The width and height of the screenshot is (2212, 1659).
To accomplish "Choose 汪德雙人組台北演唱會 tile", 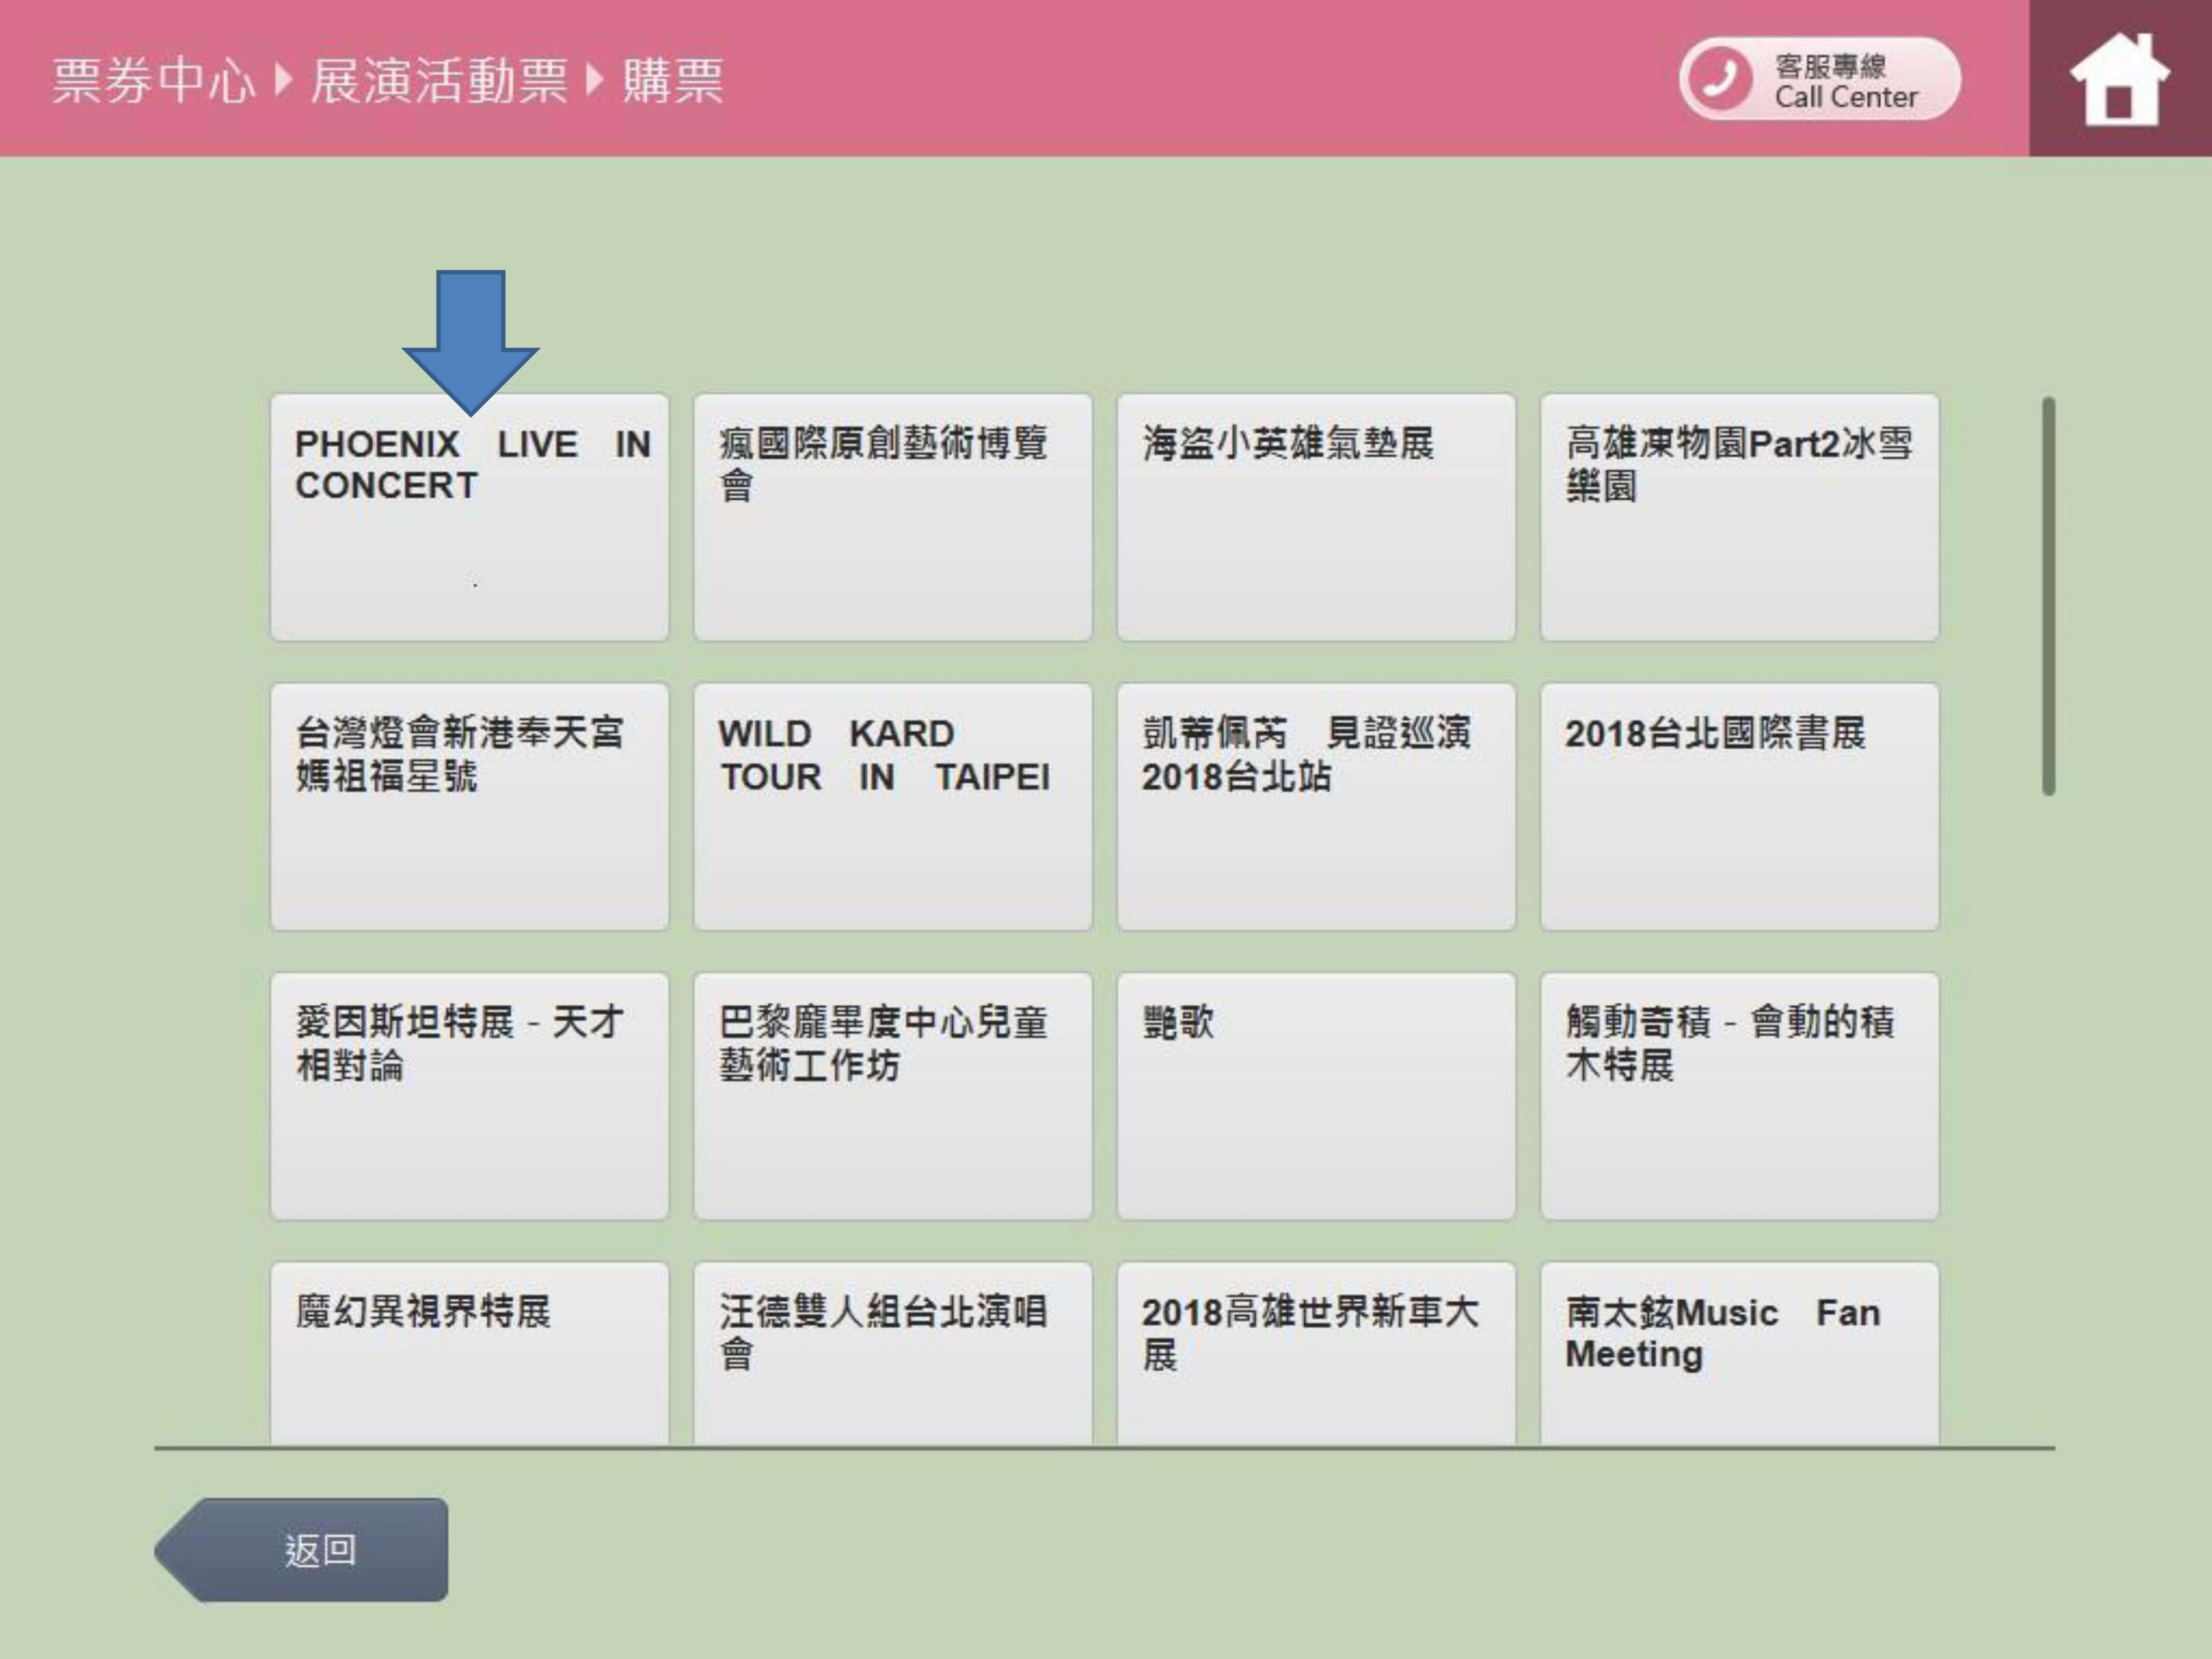I will click(892, 1352).
